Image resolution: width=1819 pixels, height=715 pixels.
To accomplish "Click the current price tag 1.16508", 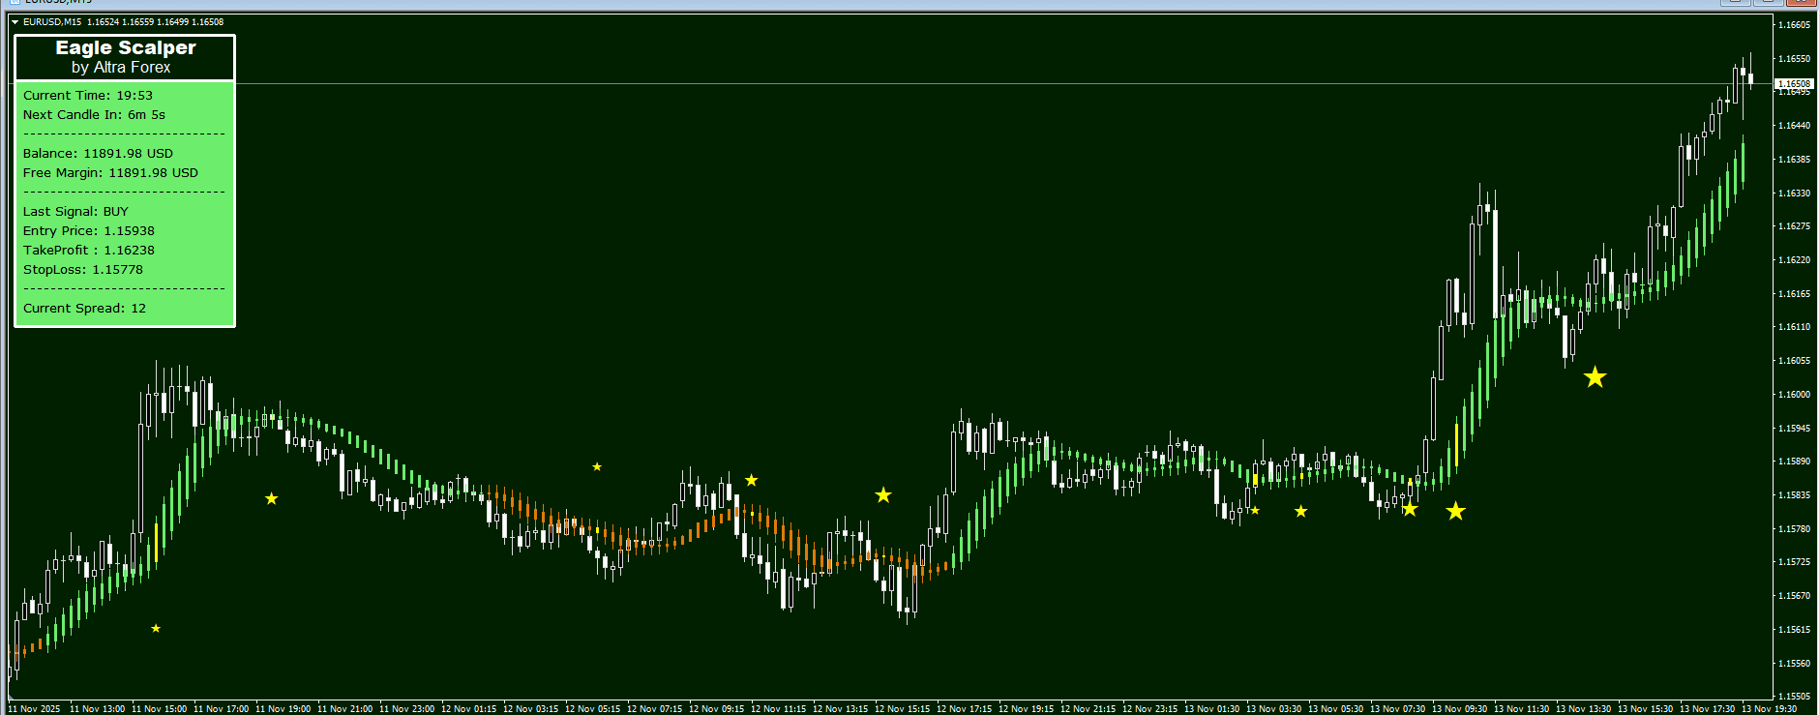I will [1793, 84].
